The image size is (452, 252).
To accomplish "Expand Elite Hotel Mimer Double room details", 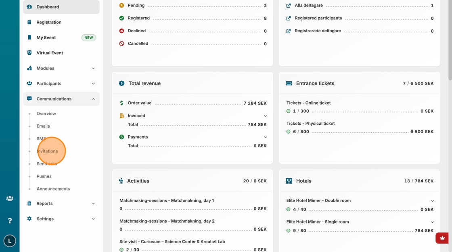I will click(x=432, y=201).
